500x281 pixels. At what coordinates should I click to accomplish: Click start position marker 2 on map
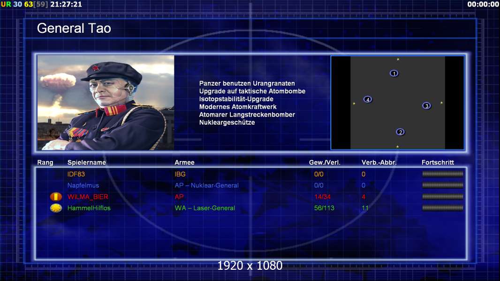click(400, 132)
